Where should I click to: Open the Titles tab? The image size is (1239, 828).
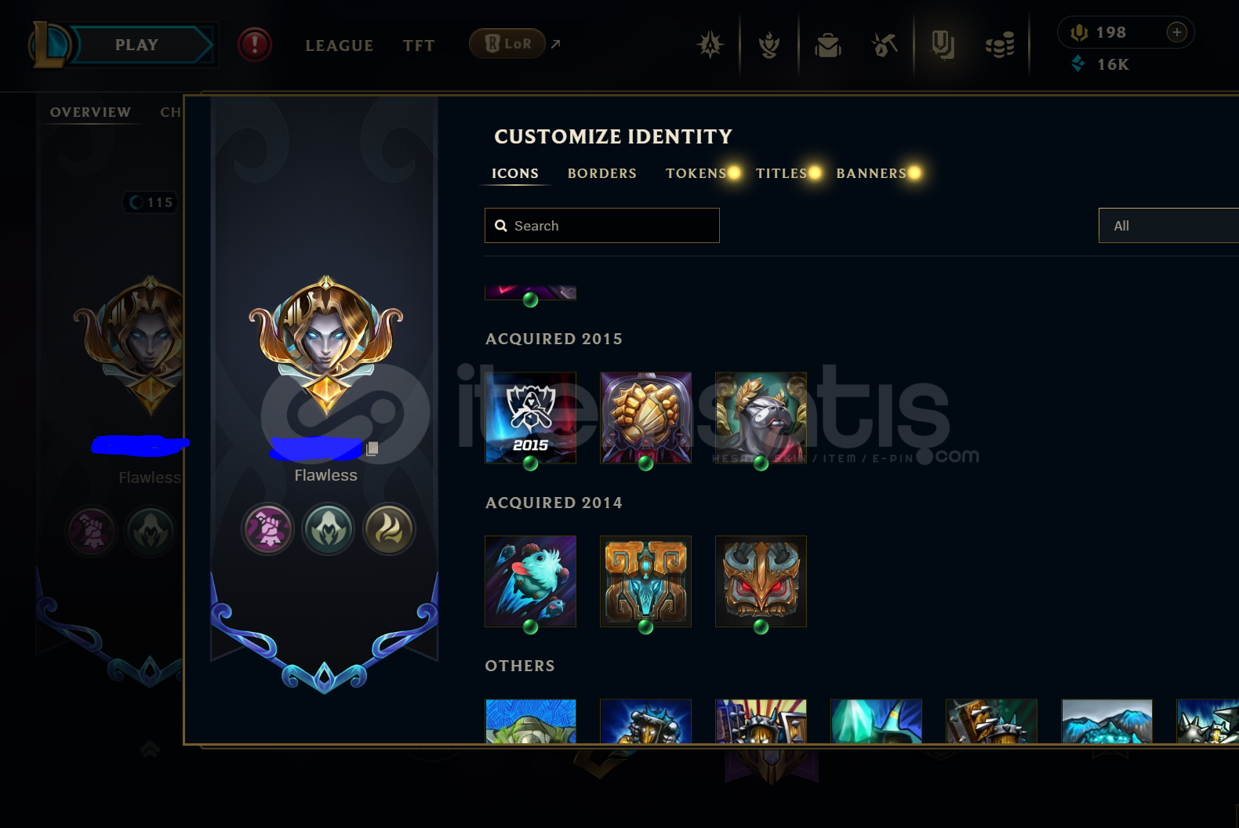(781, 173)
